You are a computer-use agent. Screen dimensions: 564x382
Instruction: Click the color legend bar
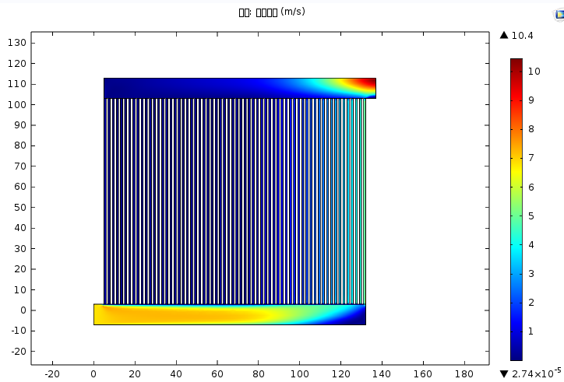pyautogui.click(x=516, y=209)
